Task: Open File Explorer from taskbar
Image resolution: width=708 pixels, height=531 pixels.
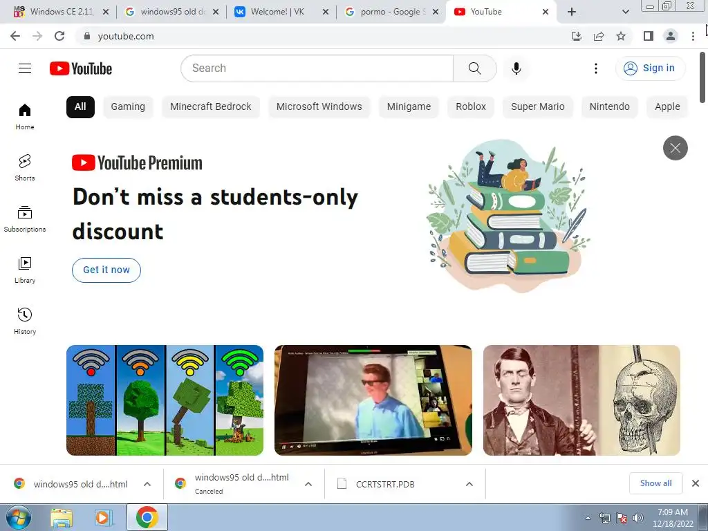Action: coord(62,517)
